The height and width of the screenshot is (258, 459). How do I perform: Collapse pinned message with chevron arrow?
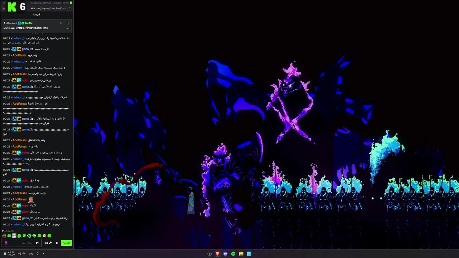68,29
